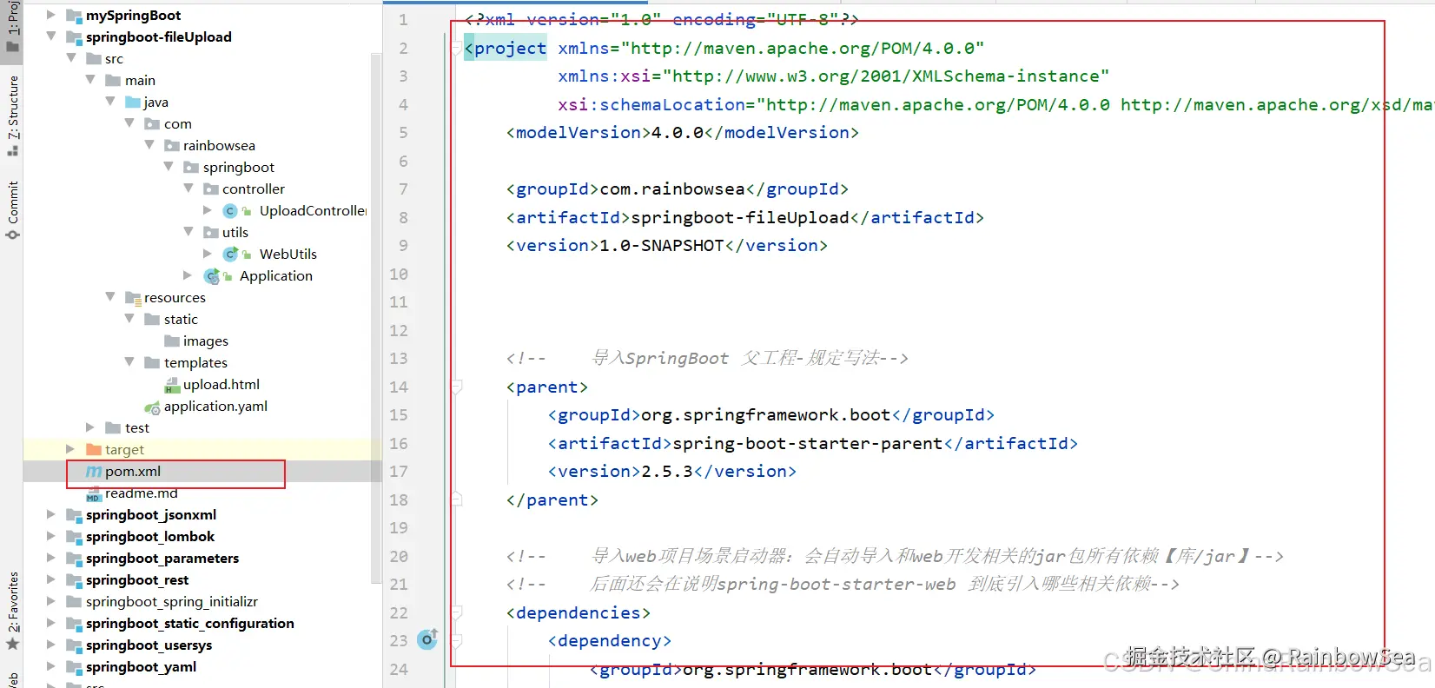Select the Application class icon

tap(211, 276)
